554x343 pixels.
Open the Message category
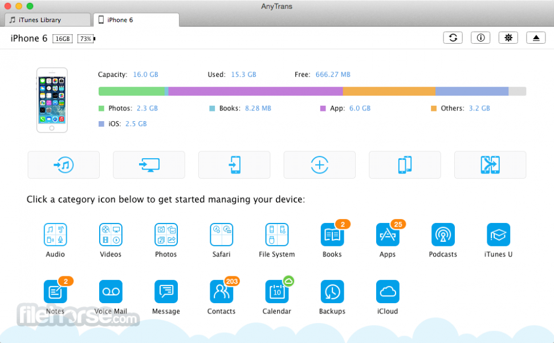(x=166, y=291)
